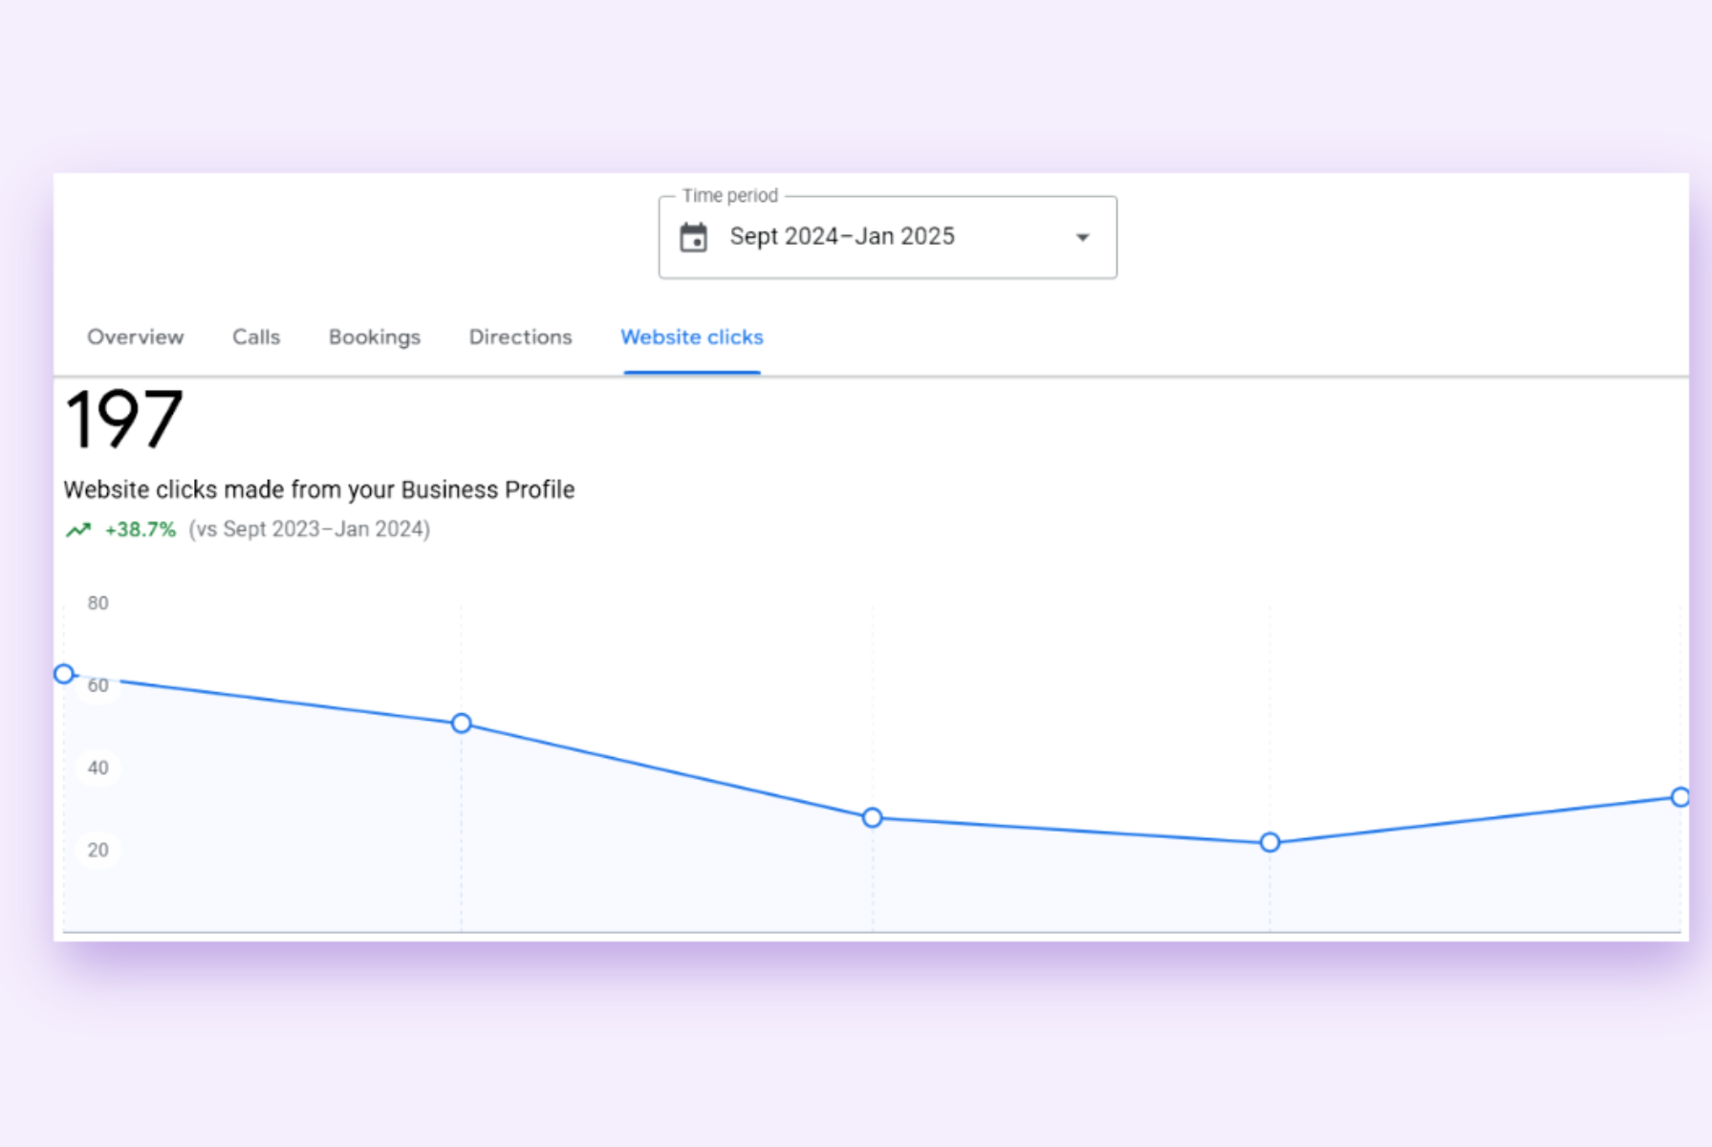Click the rightmost data point on chart edge
Screen dimensions: 1712x1147
click(1682, 796)
